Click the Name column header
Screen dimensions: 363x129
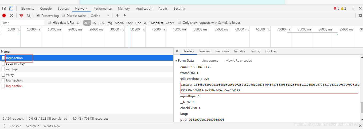pyautogui.click(x=87, y=51)
